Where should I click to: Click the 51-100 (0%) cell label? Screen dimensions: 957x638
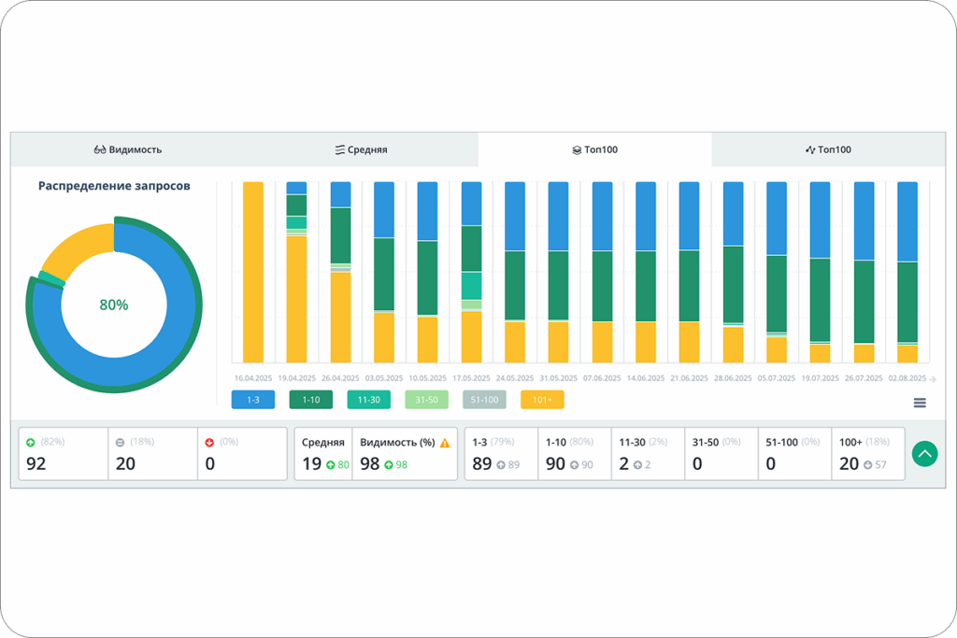tap(794, 442)
